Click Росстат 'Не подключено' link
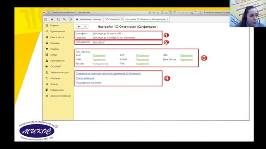This screenshot has height=149, width=266. click(x=100, y=64)
